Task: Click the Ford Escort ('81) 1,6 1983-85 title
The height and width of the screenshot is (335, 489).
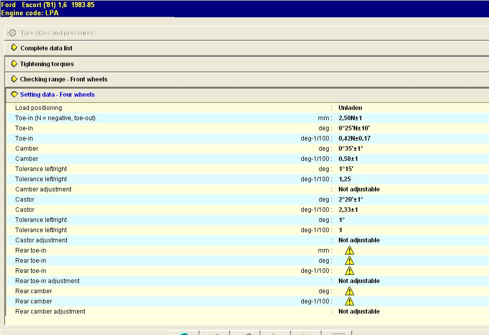Action: (48, 5)
